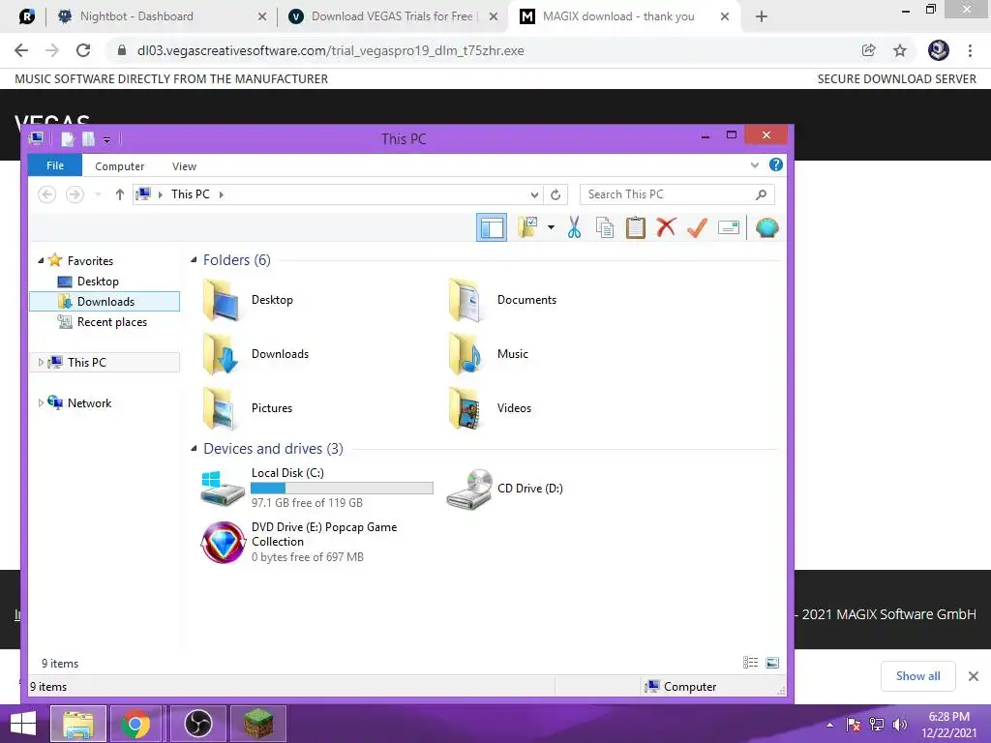The height and width of the screenshot is (743, 991).
Task: Select Desktop under Favorites
Action: coord(98,282)
